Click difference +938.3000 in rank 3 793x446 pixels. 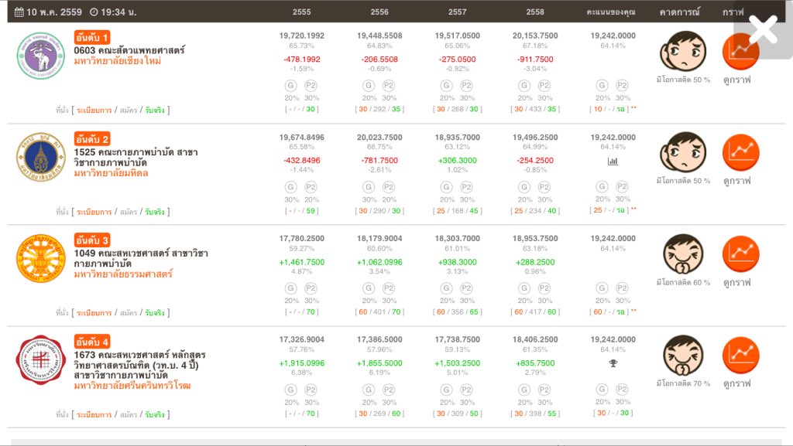(x=457, y=262)
